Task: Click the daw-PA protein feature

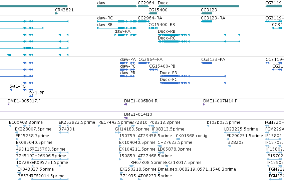Action: (x=127, y=63)
